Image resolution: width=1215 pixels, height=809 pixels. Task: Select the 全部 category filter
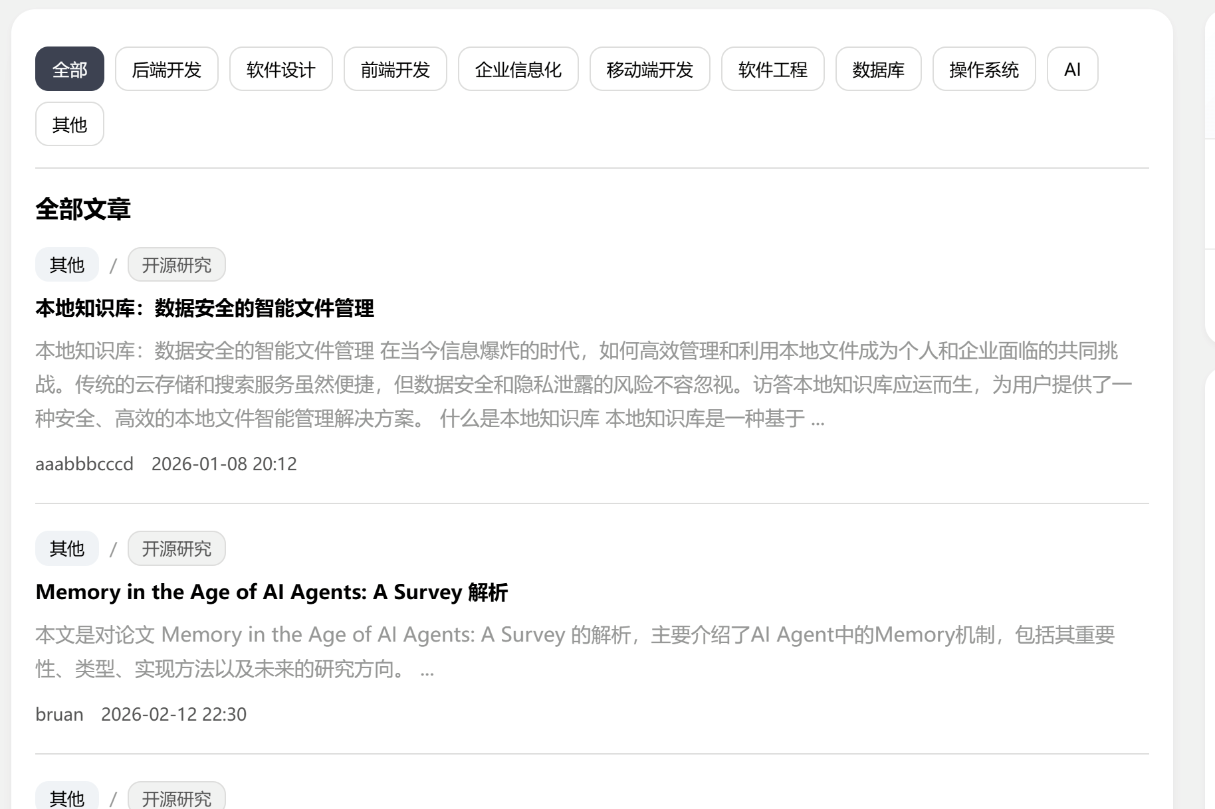[x=70, y=69]
